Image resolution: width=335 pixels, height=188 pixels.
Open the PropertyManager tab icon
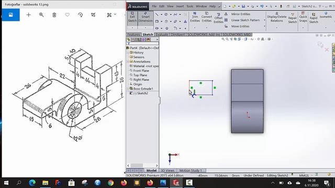(133, 40)
